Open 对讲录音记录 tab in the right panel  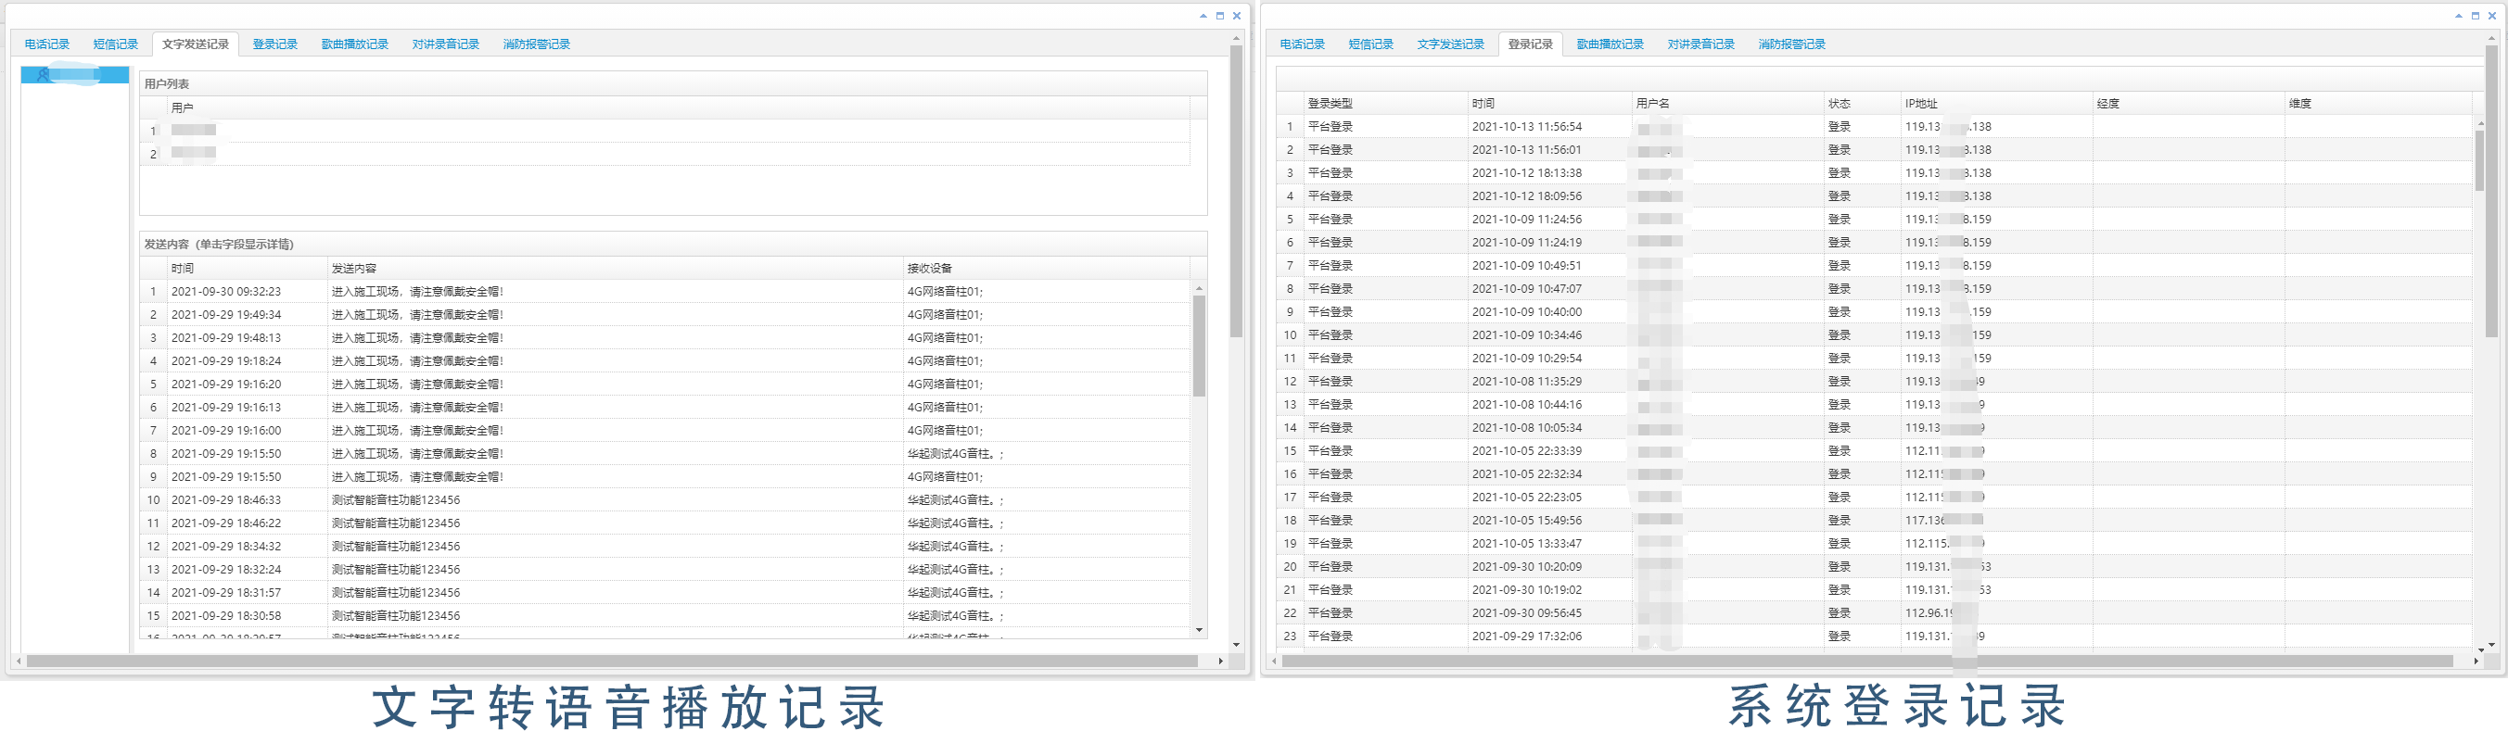[1700, 44]
